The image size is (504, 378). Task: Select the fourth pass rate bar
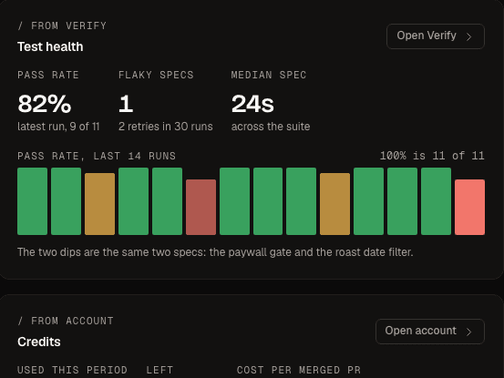point(133,201)
